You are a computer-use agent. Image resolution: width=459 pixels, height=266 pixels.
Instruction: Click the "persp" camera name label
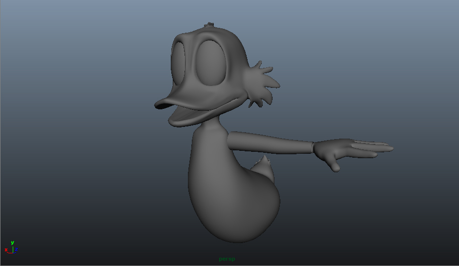tap(227, 259)
